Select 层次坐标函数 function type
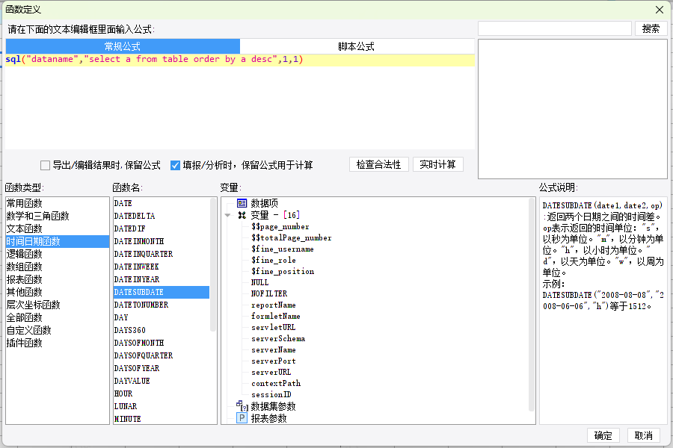Viewport: 673px width, 448px height. click(58, 305)
